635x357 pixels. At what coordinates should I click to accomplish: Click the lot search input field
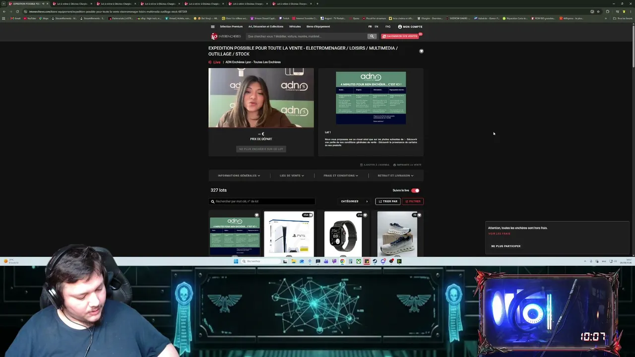[x=262, y=201]
